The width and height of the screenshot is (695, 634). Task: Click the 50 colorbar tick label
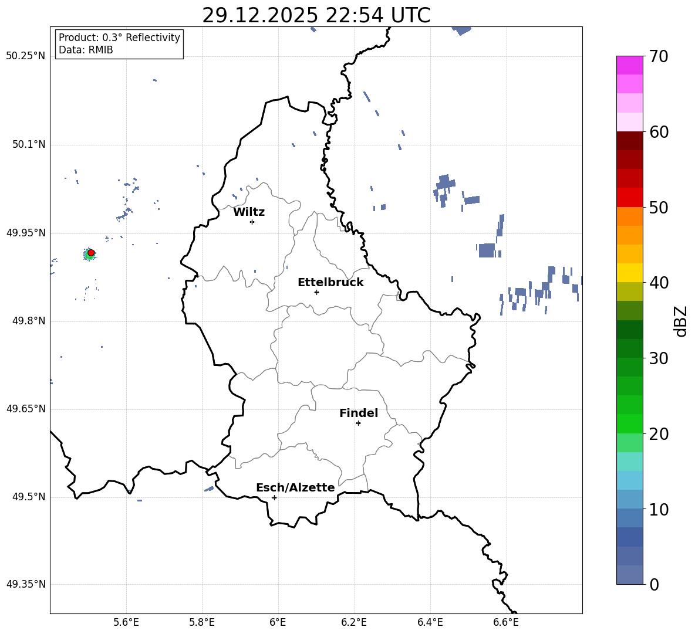[x=659, y=208]
